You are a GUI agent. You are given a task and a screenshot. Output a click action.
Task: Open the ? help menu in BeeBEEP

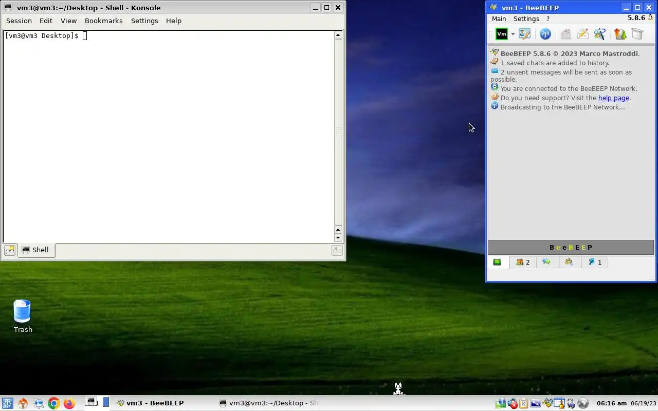548,18
